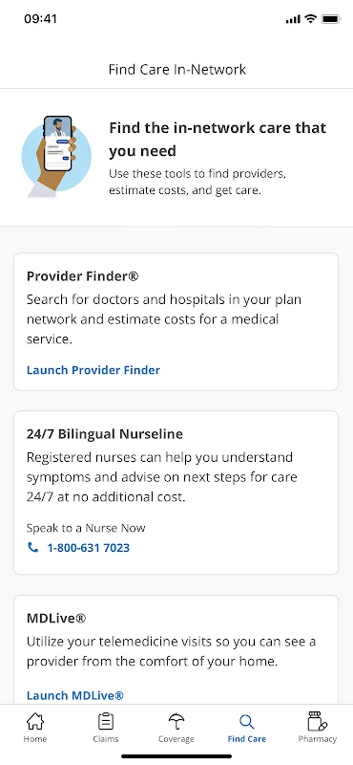
Task: Select the 24/7 Bilingual Nurseline card
Action: pyautogui.click(x=176, y=492)
